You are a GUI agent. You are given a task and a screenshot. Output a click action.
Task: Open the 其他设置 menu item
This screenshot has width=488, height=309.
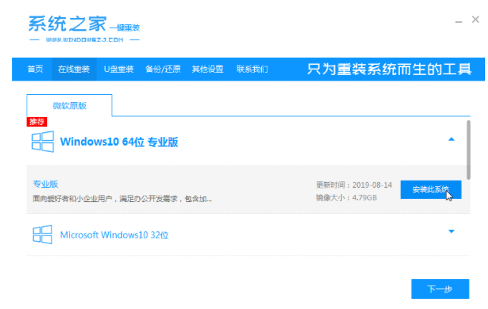coord(206,69)
